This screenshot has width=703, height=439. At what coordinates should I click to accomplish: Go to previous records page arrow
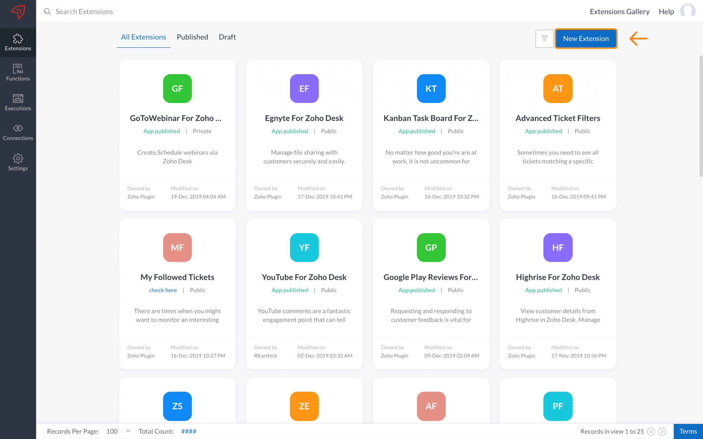651,432
